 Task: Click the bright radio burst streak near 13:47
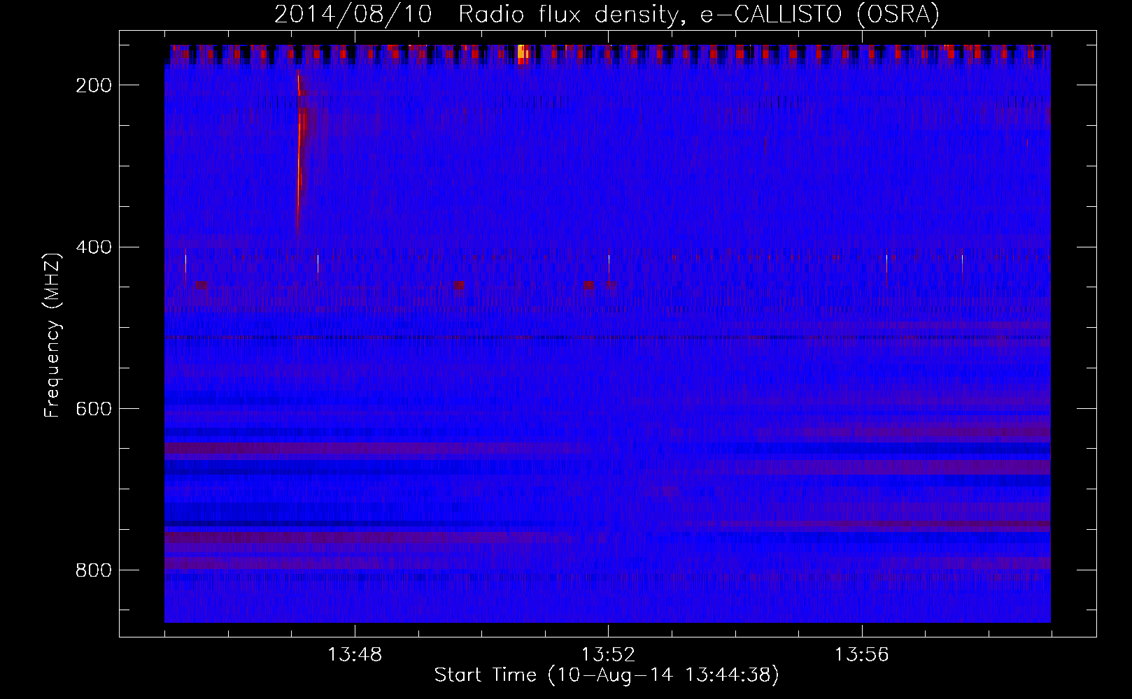pyautogui.click(x=300, y=152)
